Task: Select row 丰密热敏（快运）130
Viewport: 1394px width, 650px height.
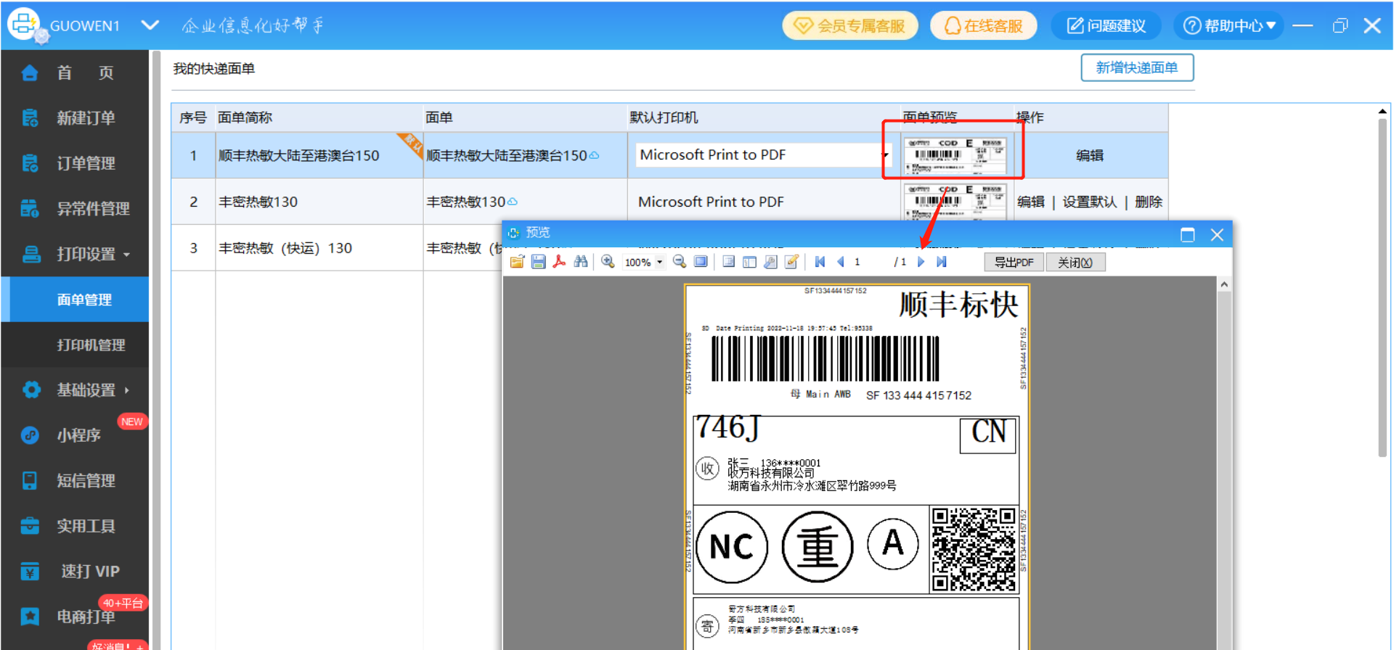Action: 338,248
